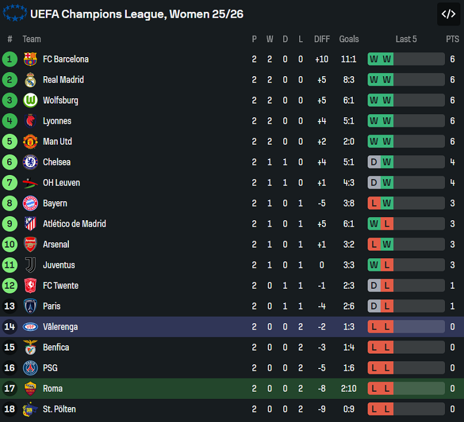Open the Vålerenga team link

[x=60, y=327]
